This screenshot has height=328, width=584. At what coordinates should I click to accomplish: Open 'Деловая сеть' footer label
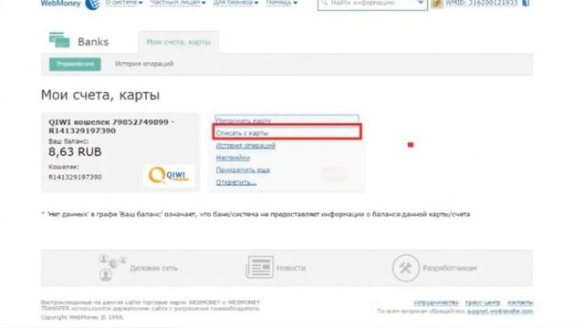(x=153, y=268)
